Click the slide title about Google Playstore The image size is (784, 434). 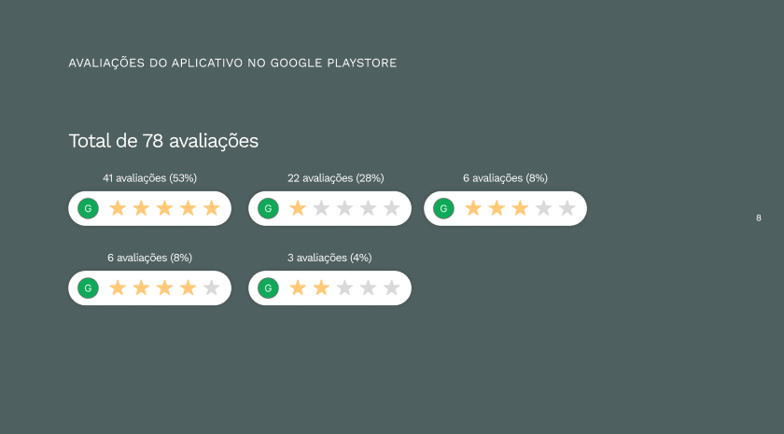coord(232,63)
